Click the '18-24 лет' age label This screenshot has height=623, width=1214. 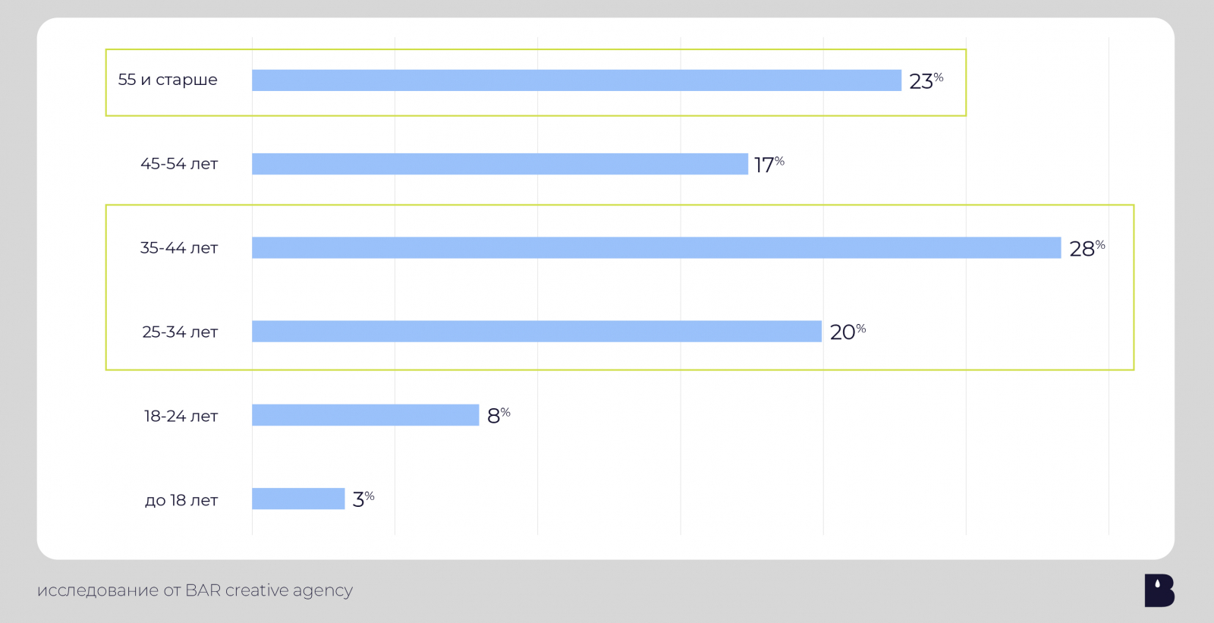click(181, 416)
